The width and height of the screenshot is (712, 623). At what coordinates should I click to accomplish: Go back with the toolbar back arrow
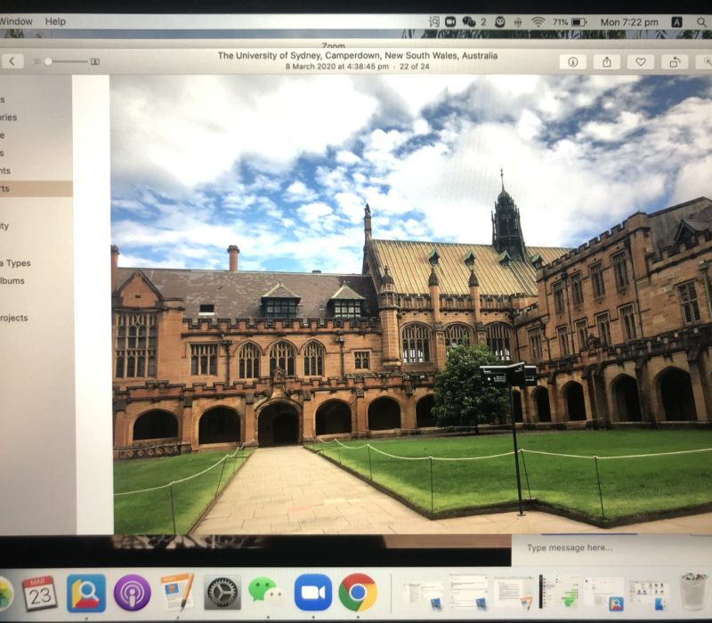click(12, 61)
